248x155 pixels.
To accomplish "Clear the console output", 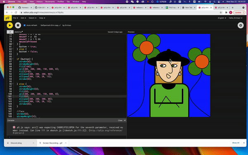I will pyautogui.click(x=120, y=120).
